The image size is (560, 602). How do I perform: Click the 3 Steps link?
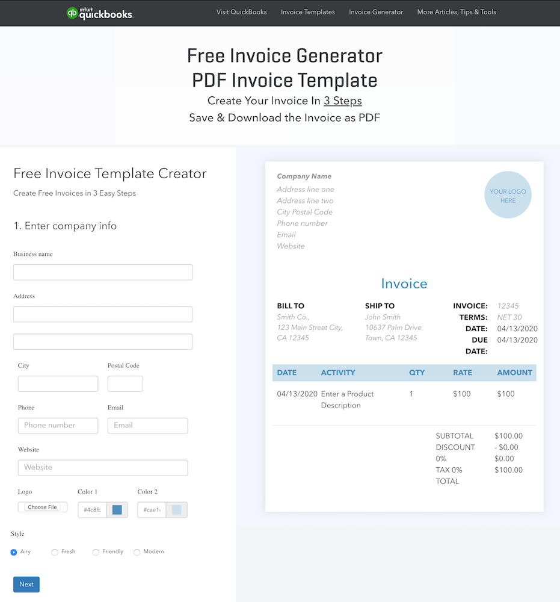point(342,101)
